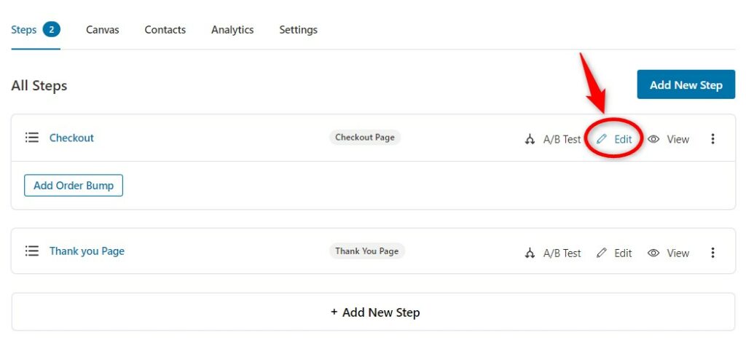Viewport: 746px width, 343px height.
Task: Switch to the Canvas tab
Action: pyautogui.click(x=102, y=30)
